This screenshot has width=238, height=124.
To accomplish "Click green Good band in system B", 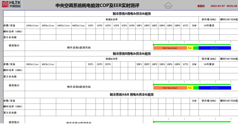I will (196, 88).
